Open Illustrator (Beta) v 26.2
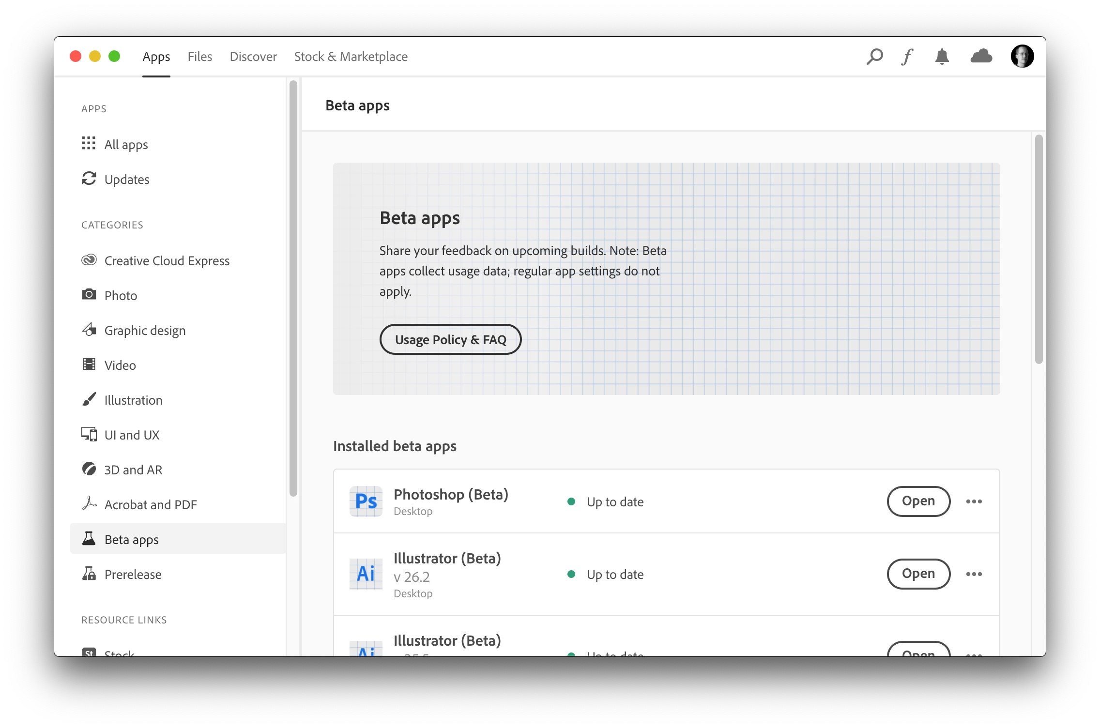 pos(918,574)
